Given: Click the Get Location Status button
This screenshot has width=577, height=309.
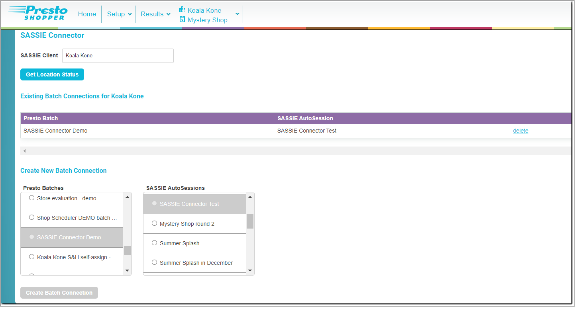Looking at the screenshot, I should (x=52, y=74).
